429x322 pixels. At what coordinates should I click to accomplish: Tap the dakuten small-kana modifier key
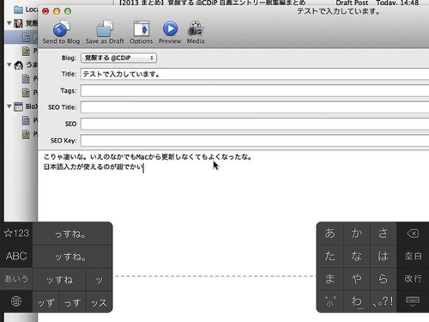pyautogui.click(x=329, y=301)
